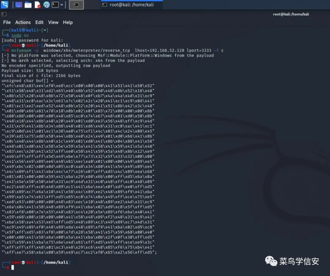The image size is (330, 276).
Task: Click the 'unsigned char buf[] =' line
Action: [28, 81]
